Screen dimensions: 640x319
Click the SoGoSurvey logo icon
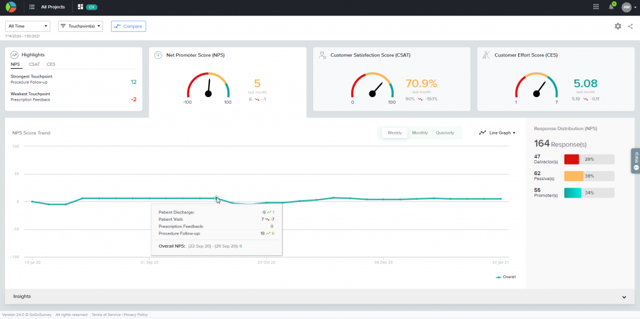click(x=12, y=7)
